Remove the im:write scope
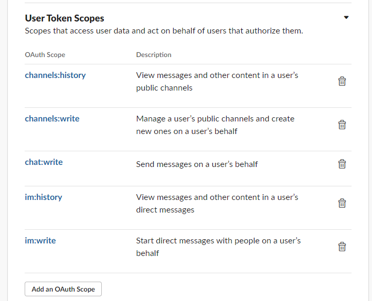Viewport: 372px width, 301px height. (342, 247)
